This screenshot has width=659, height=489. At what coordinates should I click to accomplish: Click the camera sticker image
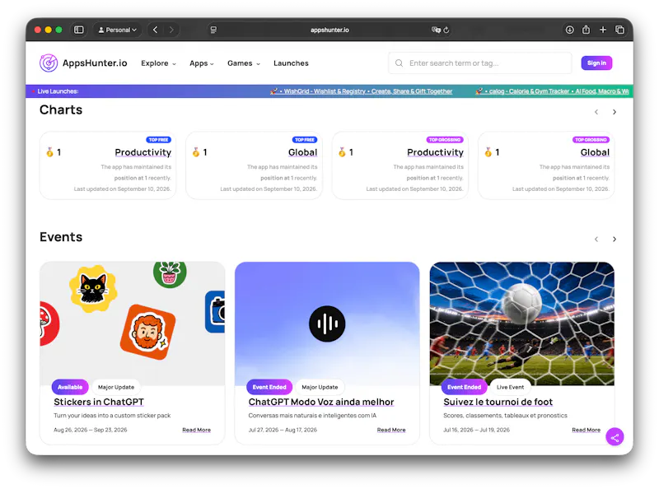coord(215,312)
